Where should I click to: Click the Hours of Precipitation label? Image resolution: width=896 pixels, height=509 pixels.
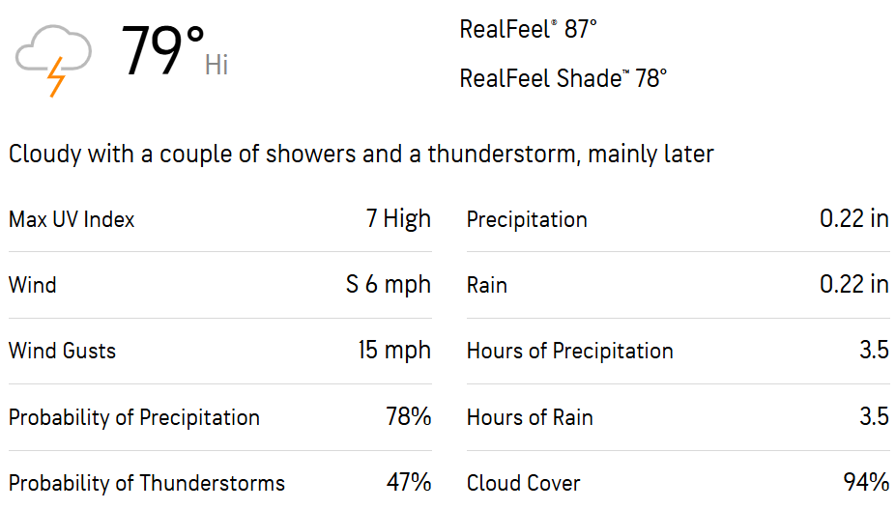point(569,351)
